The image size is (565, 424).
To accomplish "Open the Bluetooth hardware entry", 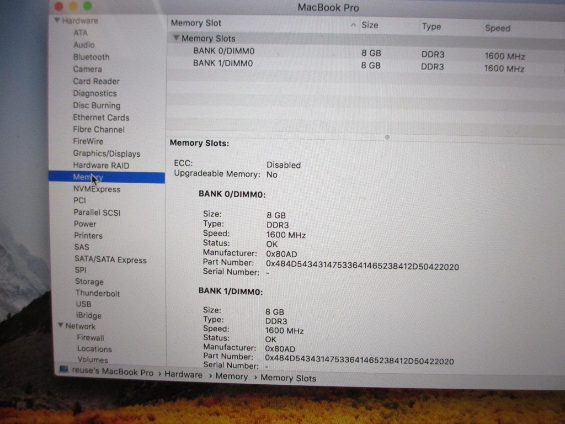I will tap(91, 57).
